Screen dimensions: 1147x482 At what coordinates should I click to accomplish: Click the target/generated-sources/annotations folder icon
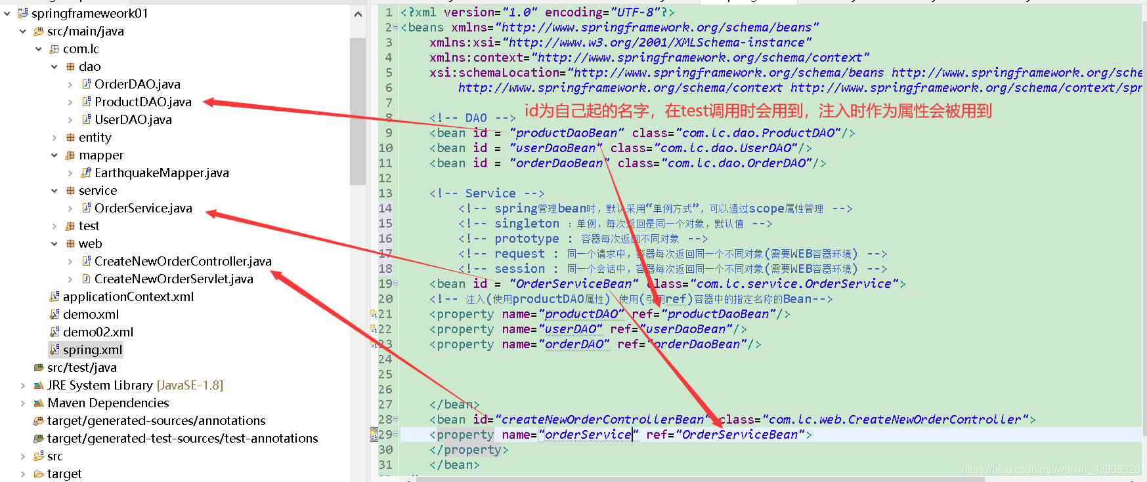(39, 420)
